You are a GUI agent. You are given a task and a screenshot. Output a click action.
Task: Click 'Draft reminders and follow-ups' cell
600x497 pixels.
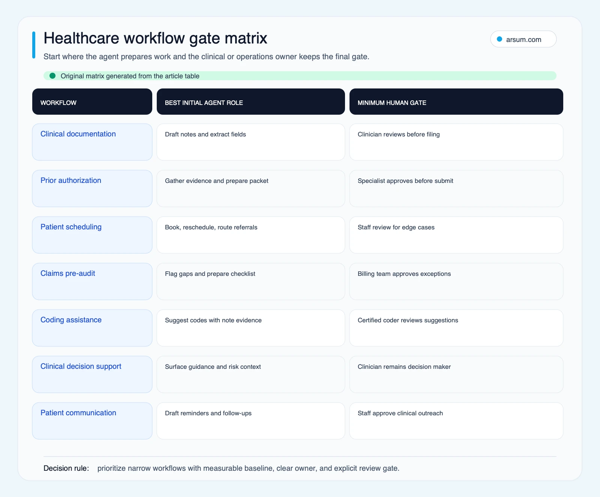(x=250, y=421)
